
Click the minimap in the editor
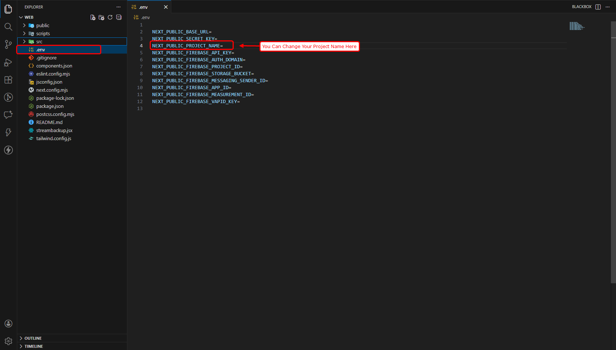pos(577,26)
